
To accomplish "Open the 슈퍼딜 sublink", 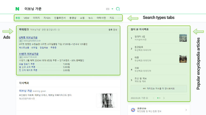I will tap(34, 48).
